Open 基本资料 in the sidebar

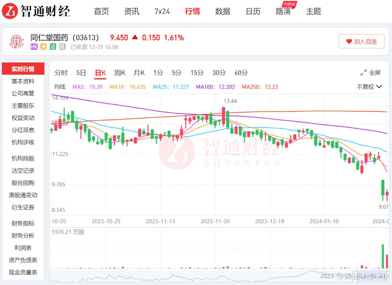pyautogui.click(x=23, y=81)
